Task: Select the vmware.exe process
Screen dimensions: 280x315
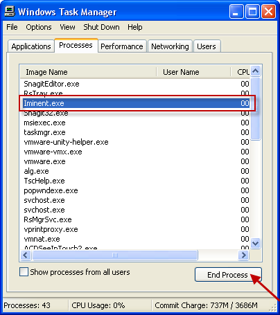Action: [x=136, y=161]
